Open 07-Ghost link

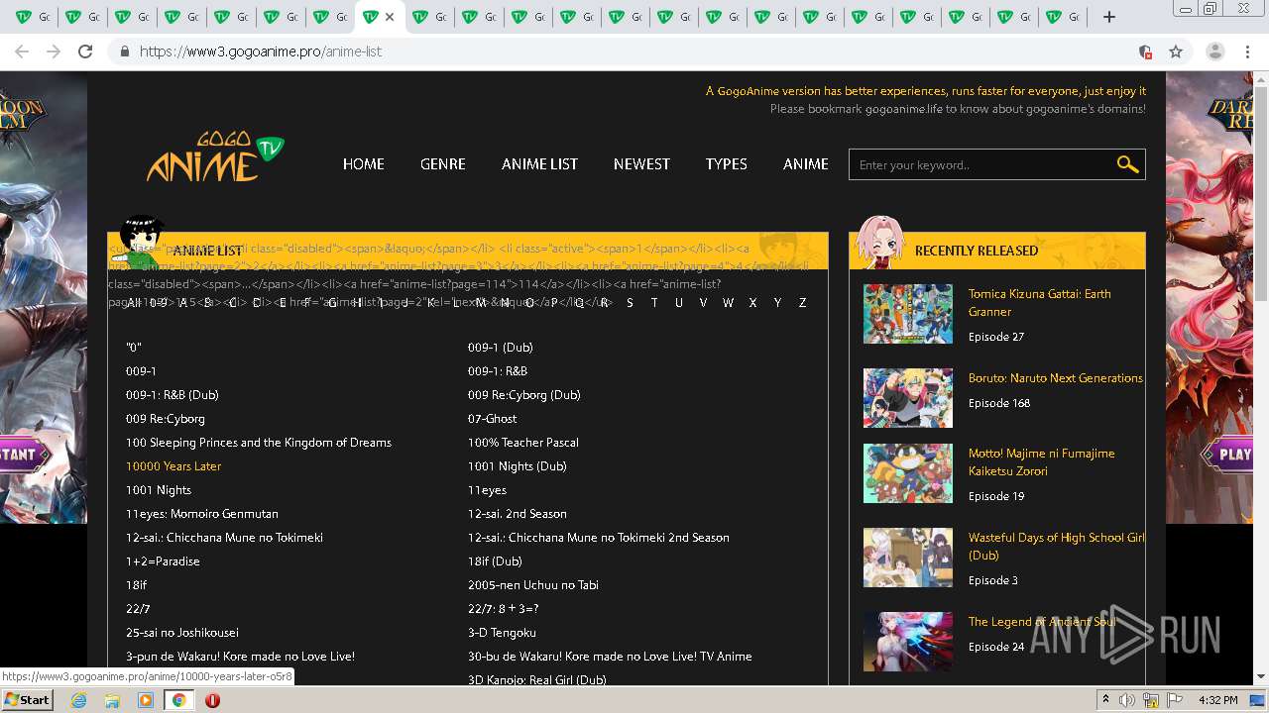[493, 419]
